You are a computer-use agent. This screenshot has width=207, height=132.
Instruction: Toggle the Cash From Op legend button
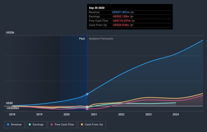92,125
